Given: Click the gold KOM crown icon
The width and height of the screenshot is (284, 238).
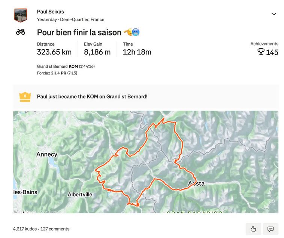Looking at the screenshot, I should pyautogui.click(x=25, y=97).
